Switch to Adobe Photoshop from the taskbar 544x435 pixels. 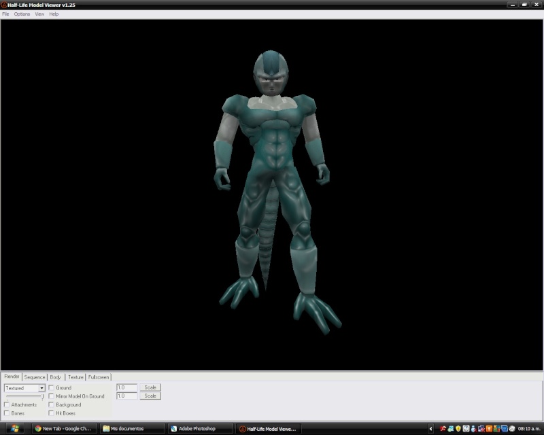click(x=200, y=429)
